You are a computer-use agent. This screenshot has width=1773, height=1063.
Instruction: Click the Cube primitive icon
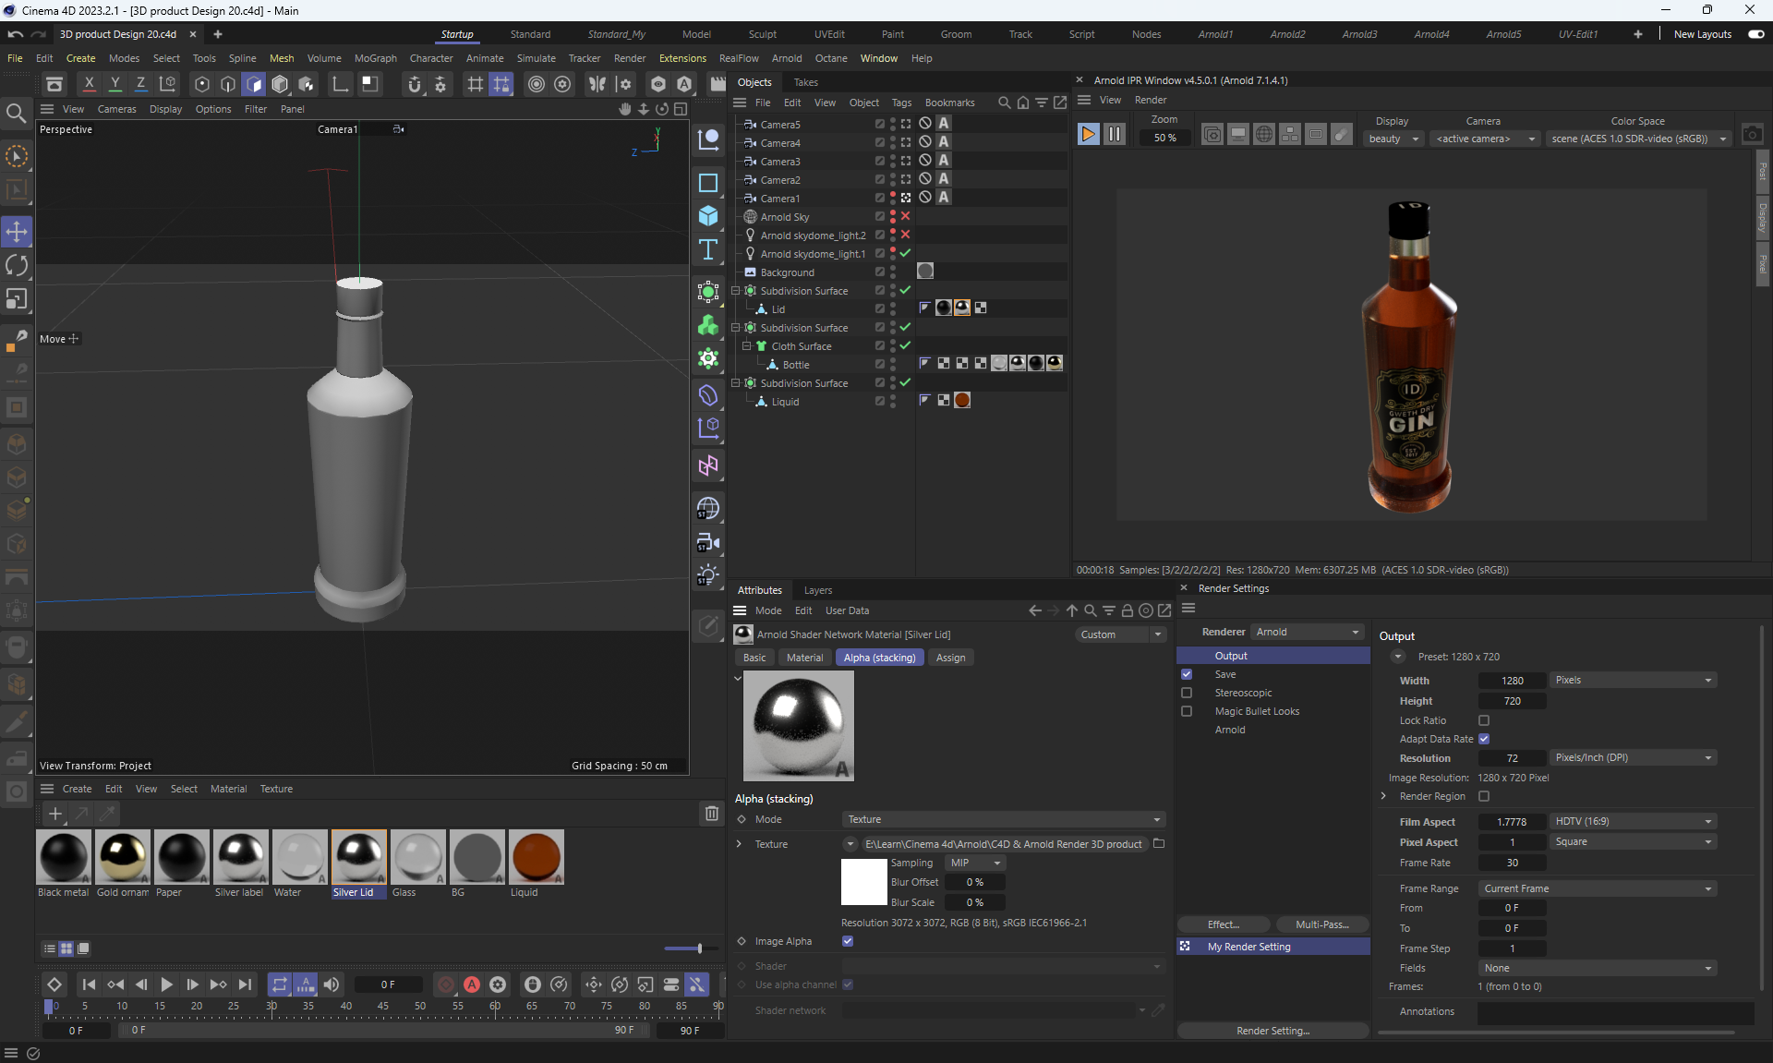708,216
